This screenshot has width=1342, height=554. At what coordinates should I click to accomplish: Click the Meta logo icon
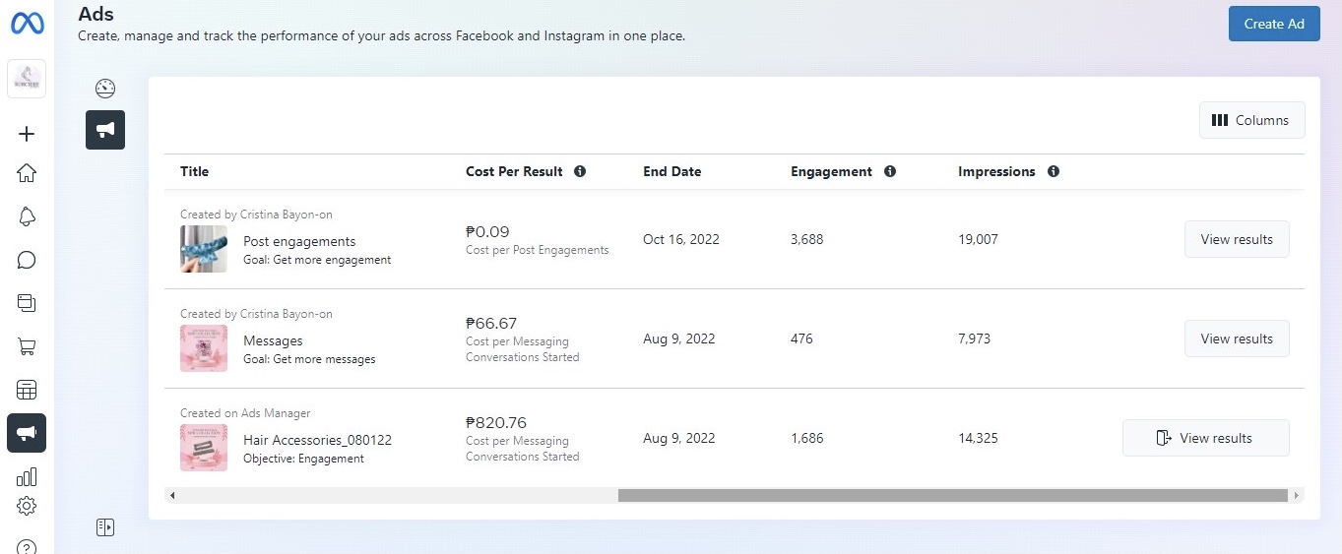tap(27, 23)
